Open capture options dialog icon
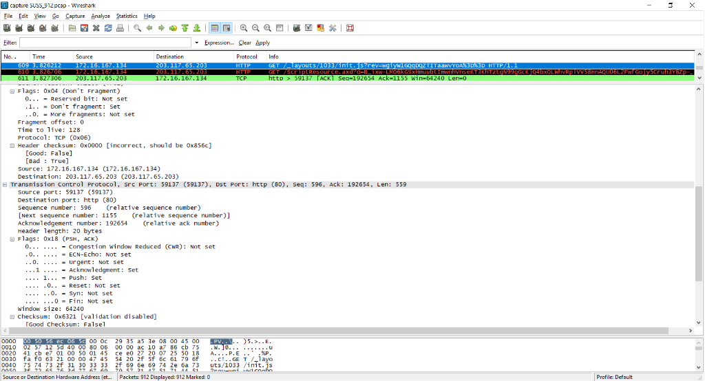 pos(19,28)
